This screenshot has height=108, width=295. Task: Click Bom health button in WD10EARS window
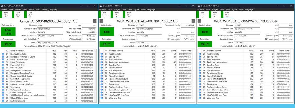(x=205, y=32)
